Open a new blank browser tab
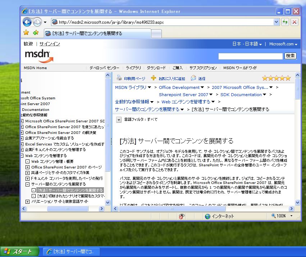This screenshot has height=257, width=306. [x=156, y=33]
